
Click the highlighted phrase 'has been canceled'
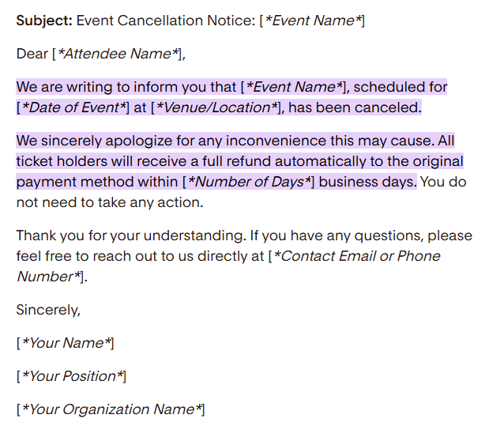tap(355, 107)
